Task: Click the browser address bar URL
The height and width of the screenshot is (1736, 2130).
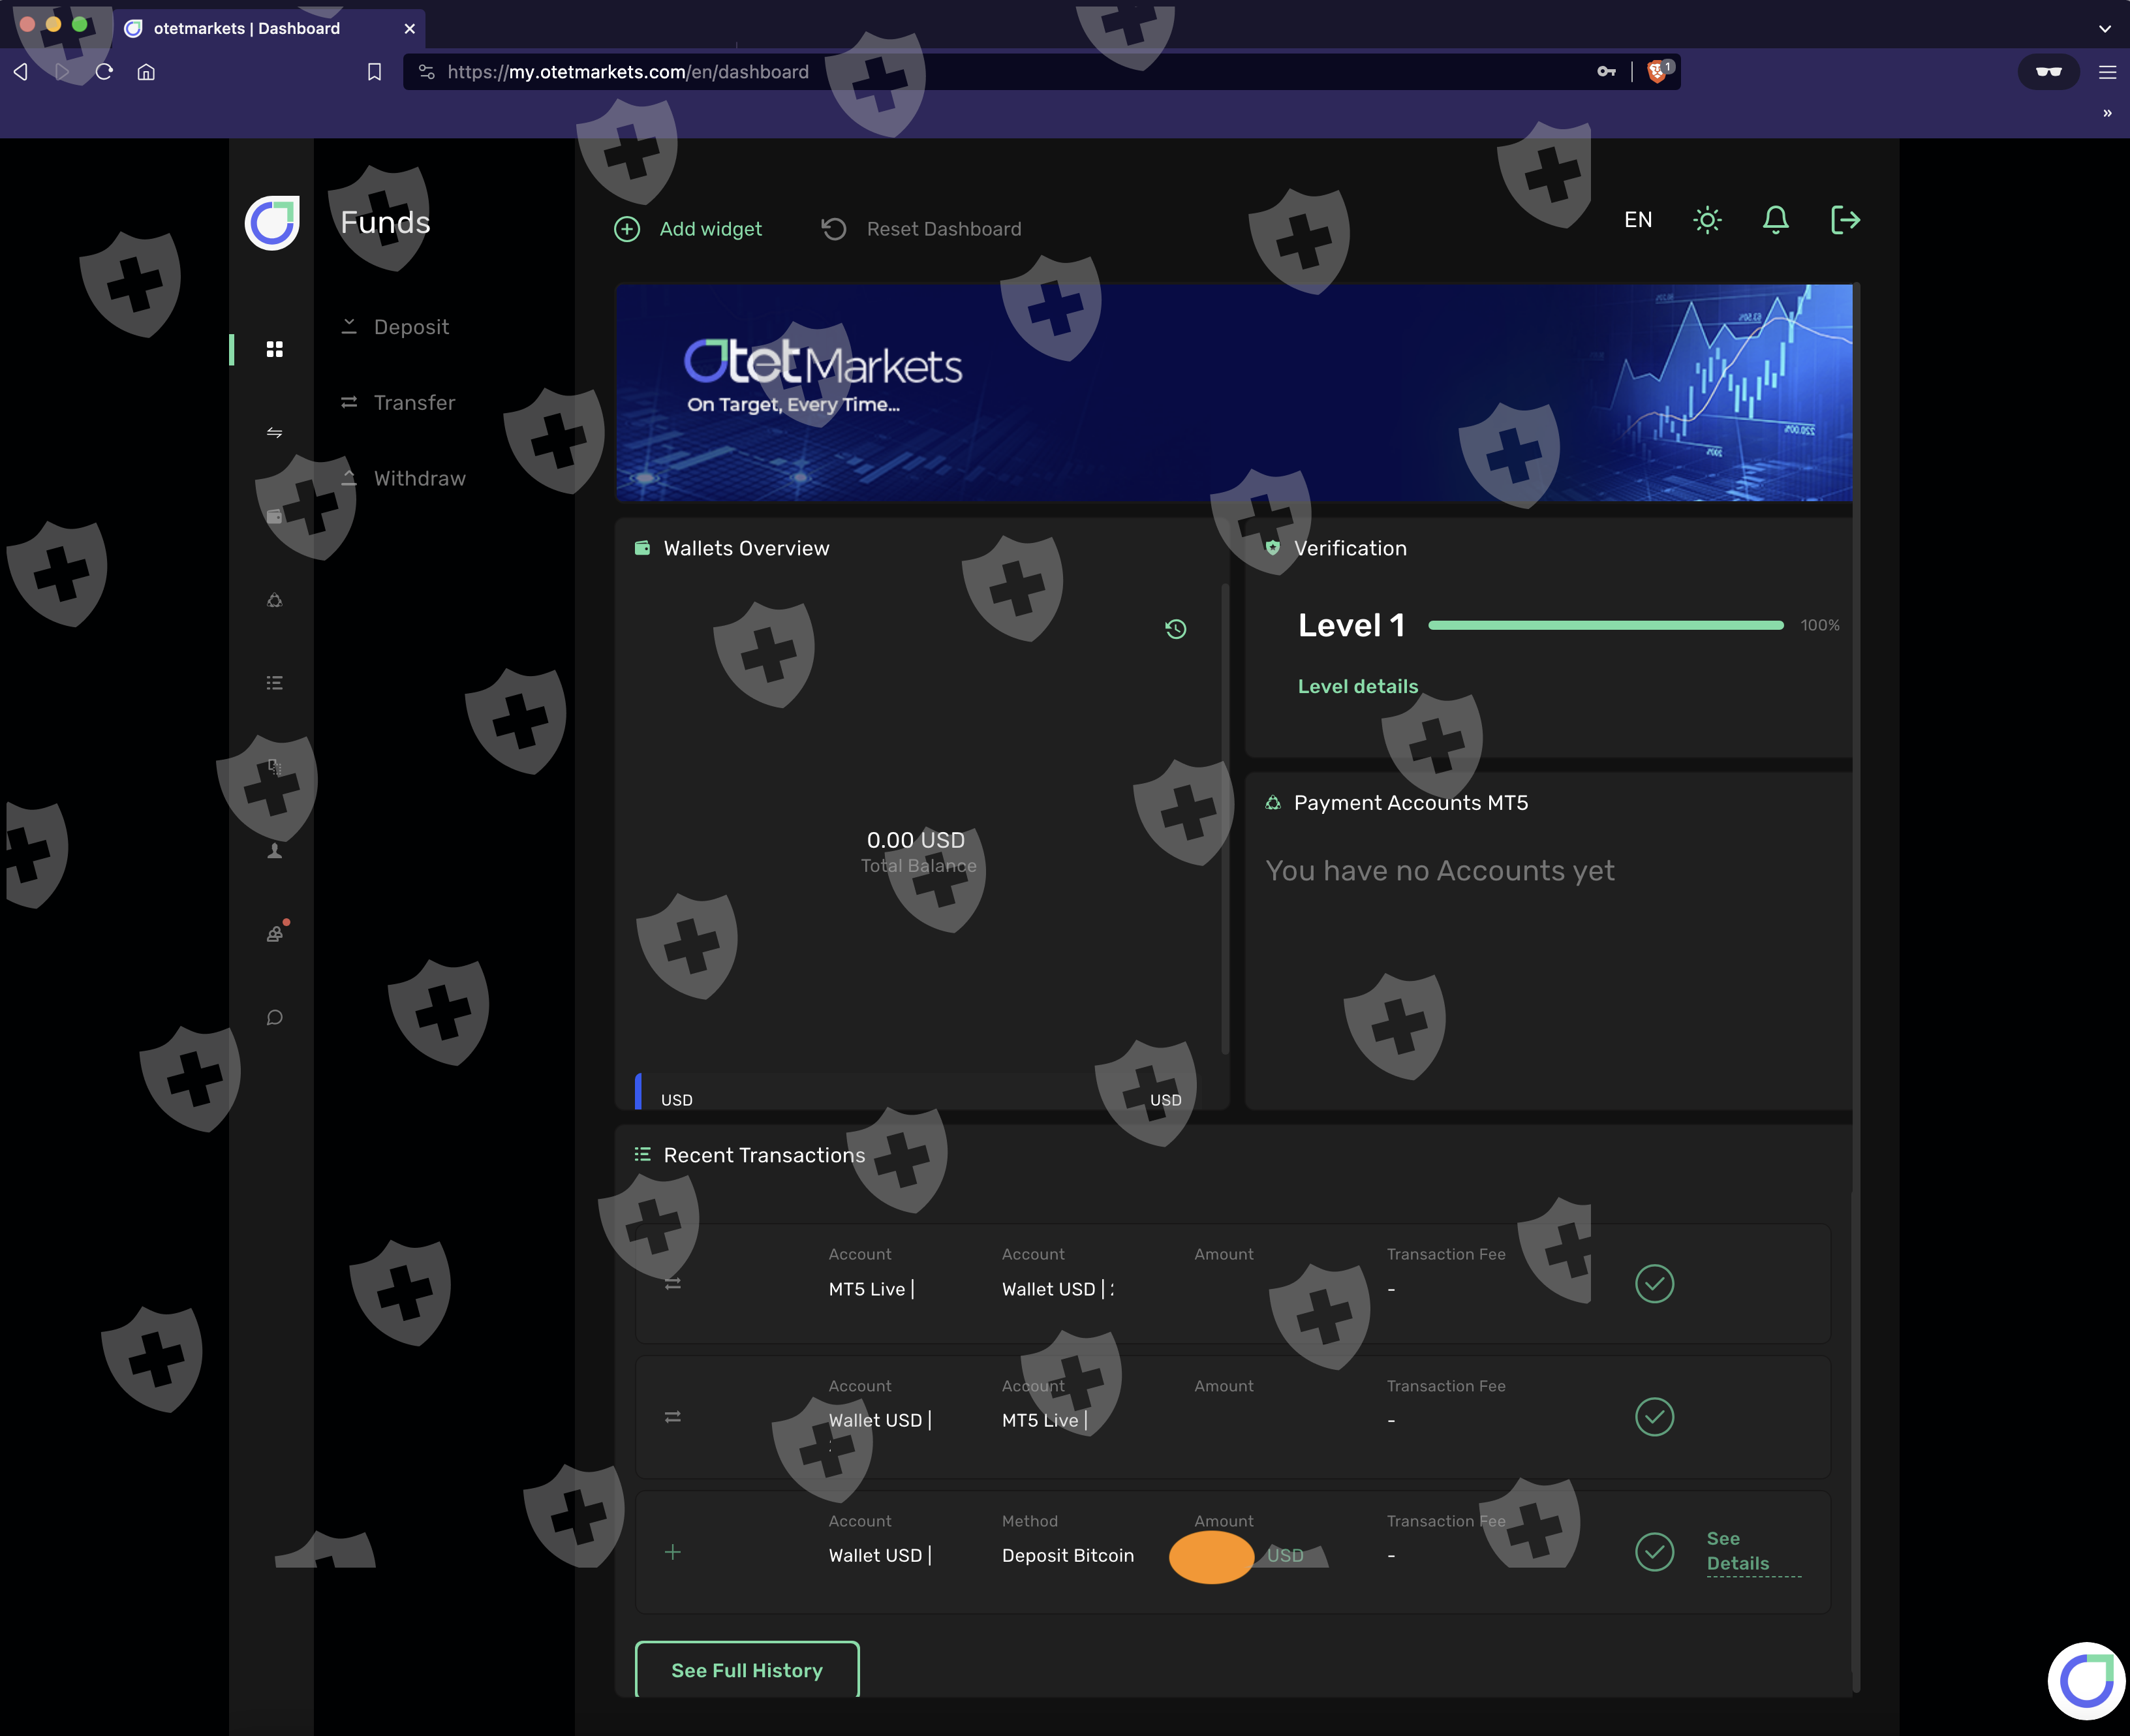Action: click(628, 72)
